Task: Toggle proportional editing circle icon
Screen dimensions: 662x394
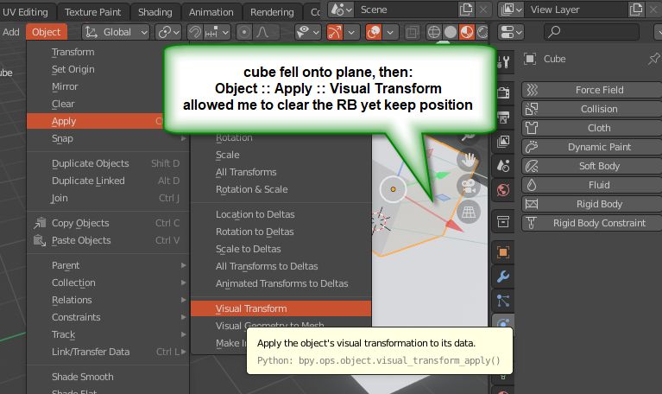Action: (244, 32)
